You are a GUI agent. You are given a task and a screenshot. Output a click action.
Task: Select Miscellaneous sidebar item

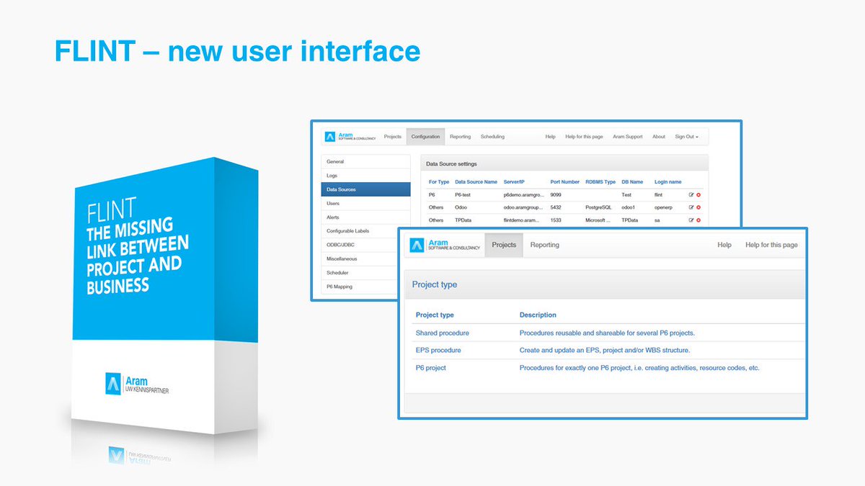[360, 258]
